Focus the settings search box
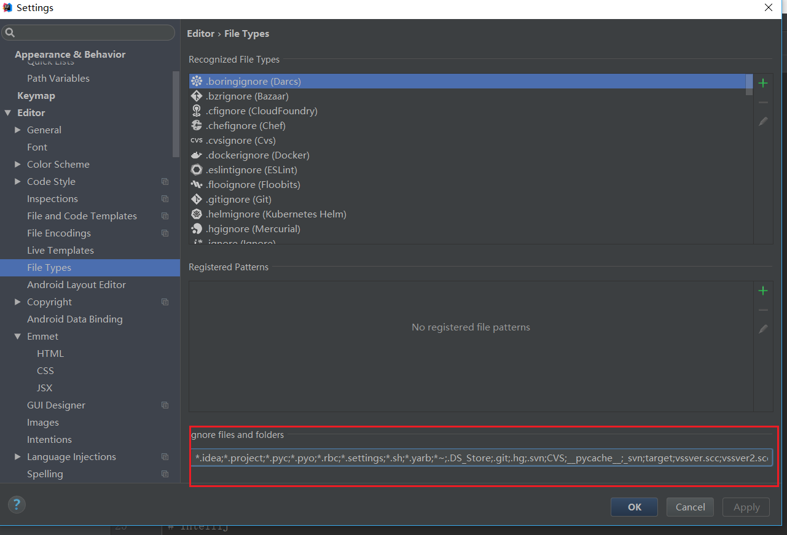787x535 pixels. coord(88,33)
